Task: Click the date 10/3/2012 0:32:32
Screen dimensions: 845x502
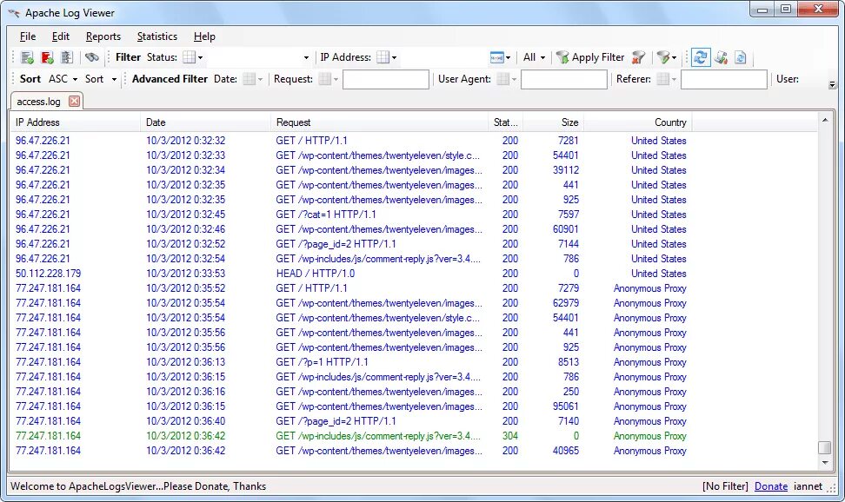Action: (x=185, y=141)
